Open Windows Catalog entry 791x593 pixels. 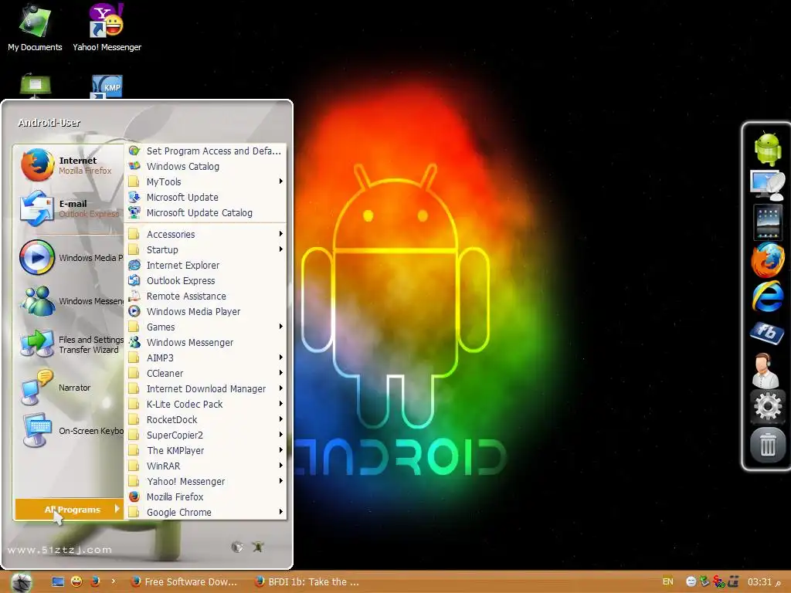tap(205, 167)
